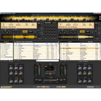101x101 pixels.
Task: Start the right deck with PLAY
Action: 88,32
